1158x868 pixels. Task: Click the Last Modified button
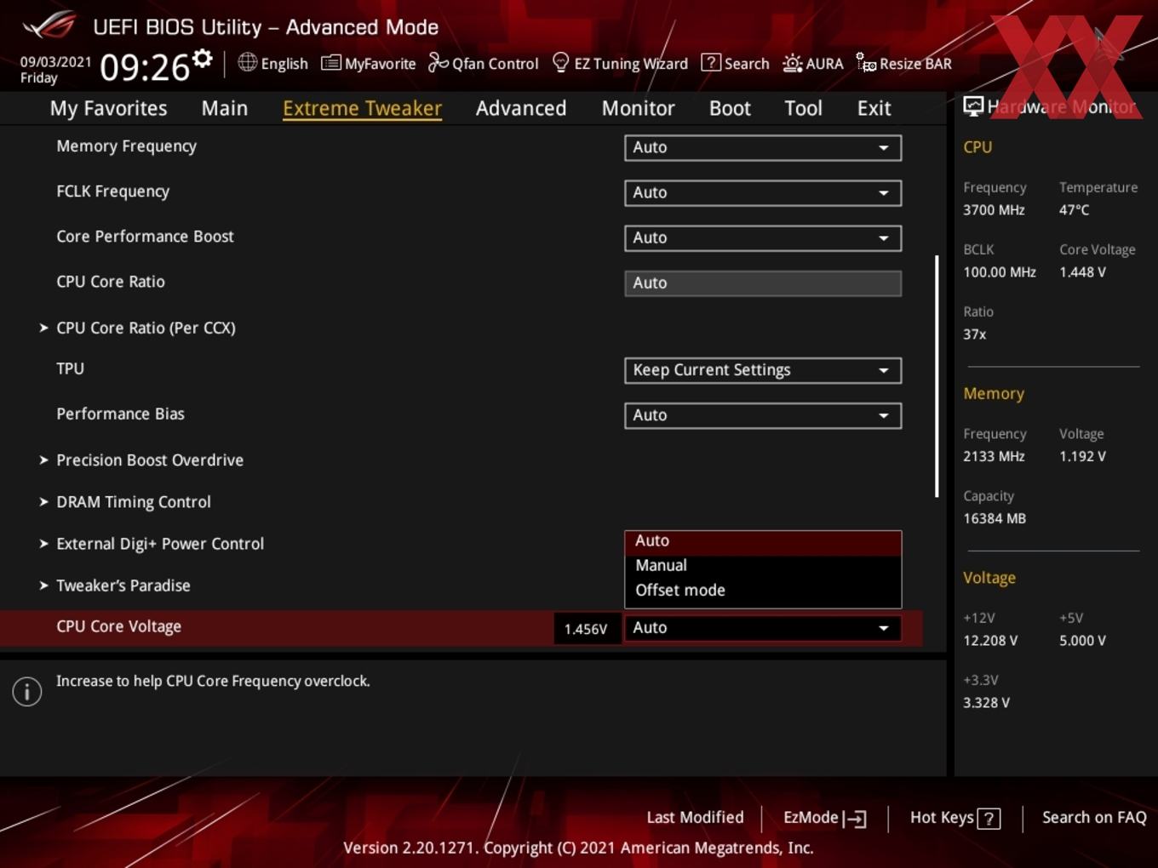[695, 818]
